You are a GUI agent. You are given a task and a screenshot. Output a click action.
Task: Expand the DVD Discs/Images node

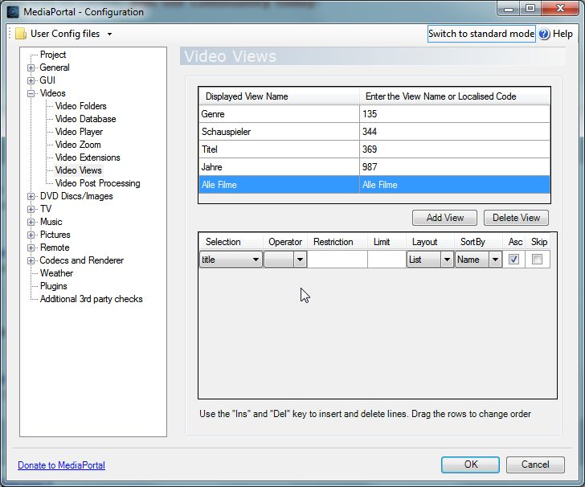31,196
